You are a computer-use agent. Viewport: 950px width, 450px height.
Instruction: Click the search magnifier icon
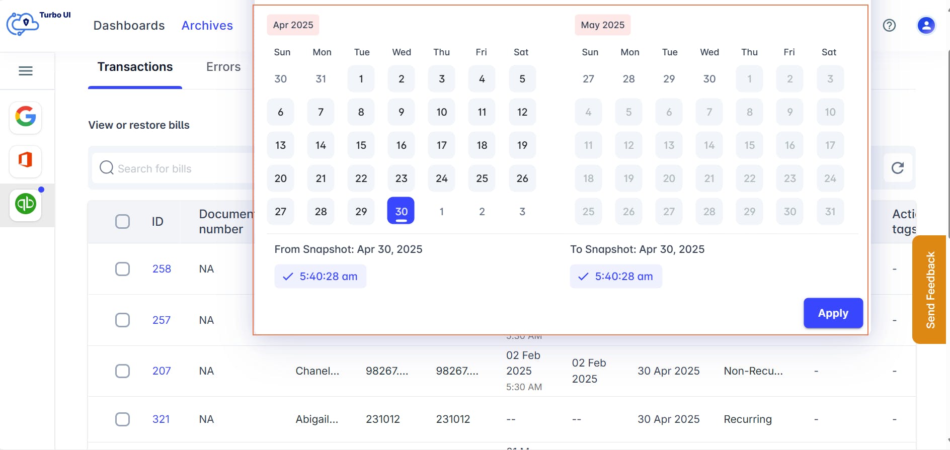[x=107, y=167]
